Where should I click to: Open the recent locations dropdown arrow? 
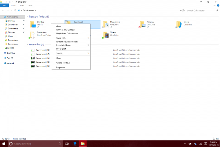click(11, 10)
